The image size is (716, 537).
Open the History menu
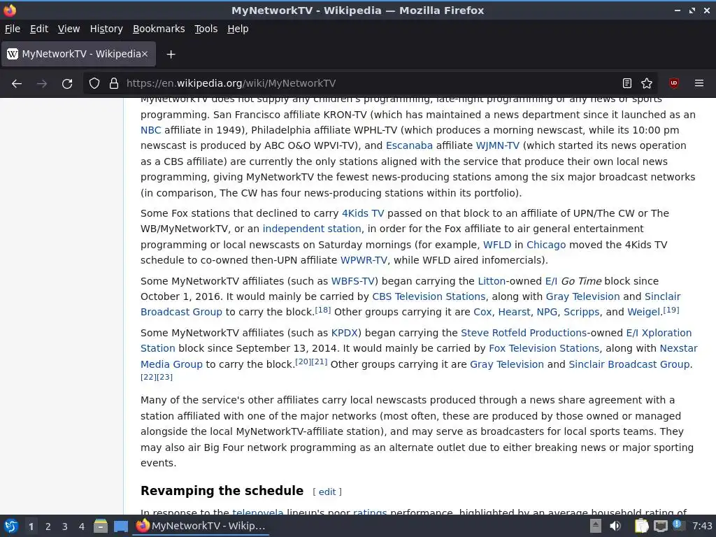click(x=106, y=29)
